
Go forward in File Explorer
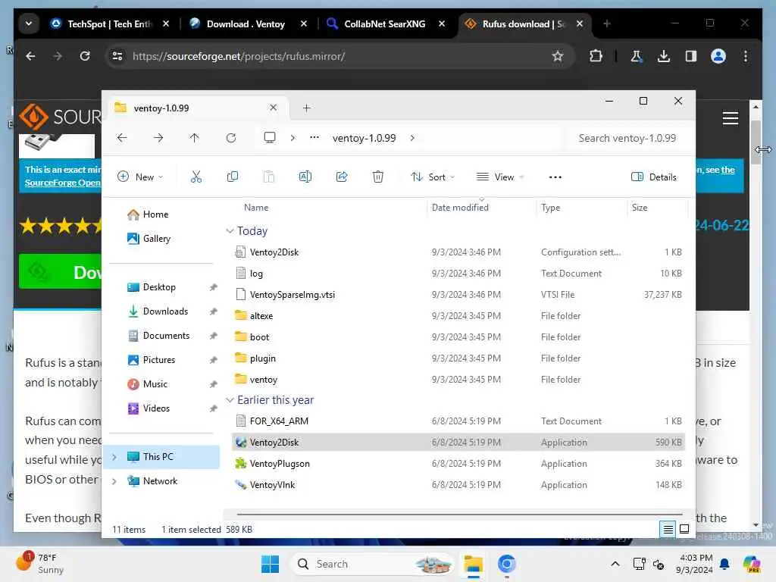pyautogui.click(x=158, y=138)
